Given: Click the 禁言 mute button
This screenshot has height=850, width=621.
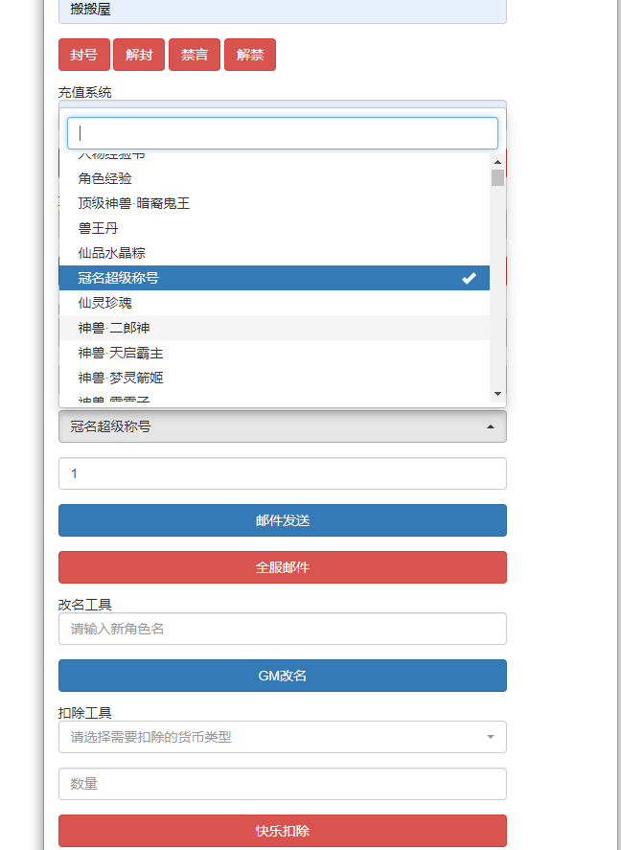Looking at the screenshot, I should click(x=195, y=55).
